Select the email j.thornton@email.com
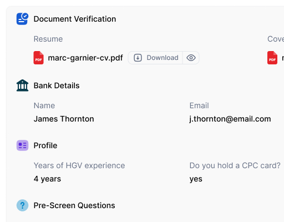Image resolution: width=284 pixels, height=222 pixels. point(230,119)
